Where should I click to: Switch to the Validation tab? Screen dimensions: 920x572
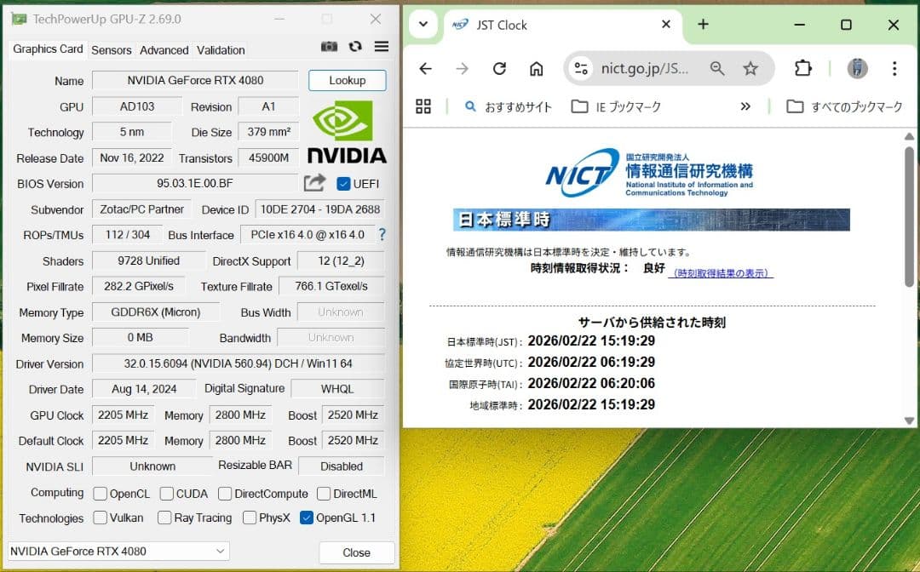click(x=221, y=50)
